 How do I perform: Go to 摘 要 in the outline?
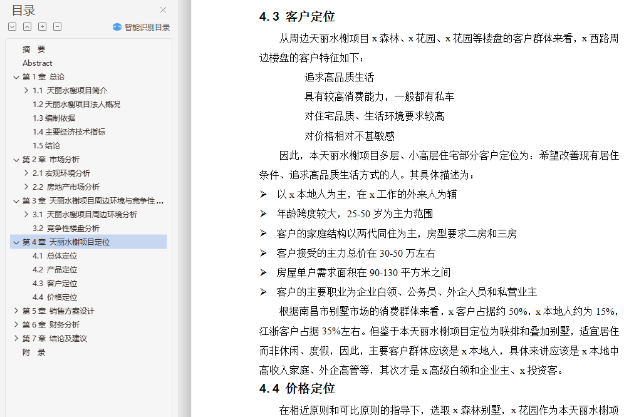(x=34, y=49)
